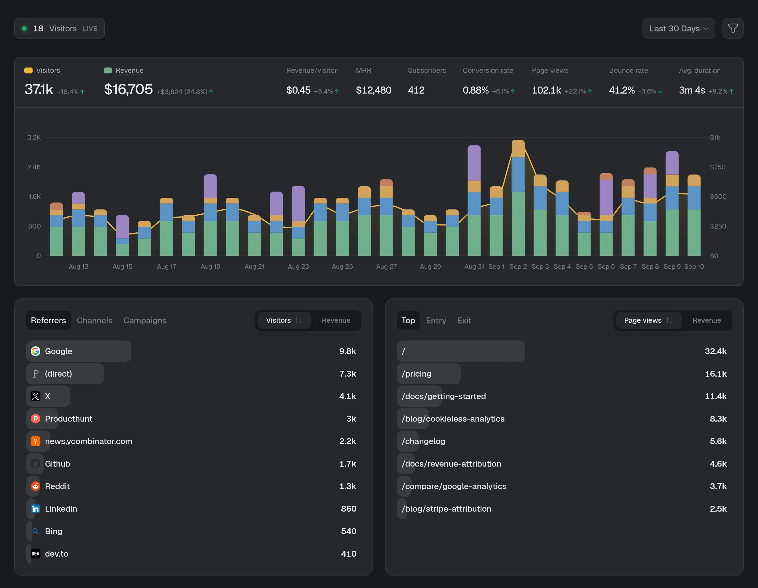Open the /blog/cookieless-analytics page row
The width and height of the screenshot is (758, 588).
tap(564, 419)
